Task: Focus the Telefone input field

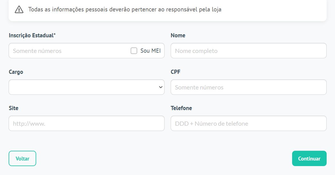Action: [x=249, y=123]
